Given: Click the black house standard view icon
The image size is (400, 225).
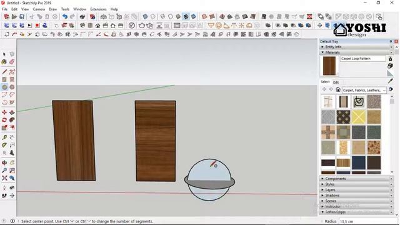Looking at the screenshot, I should point(97,26).
